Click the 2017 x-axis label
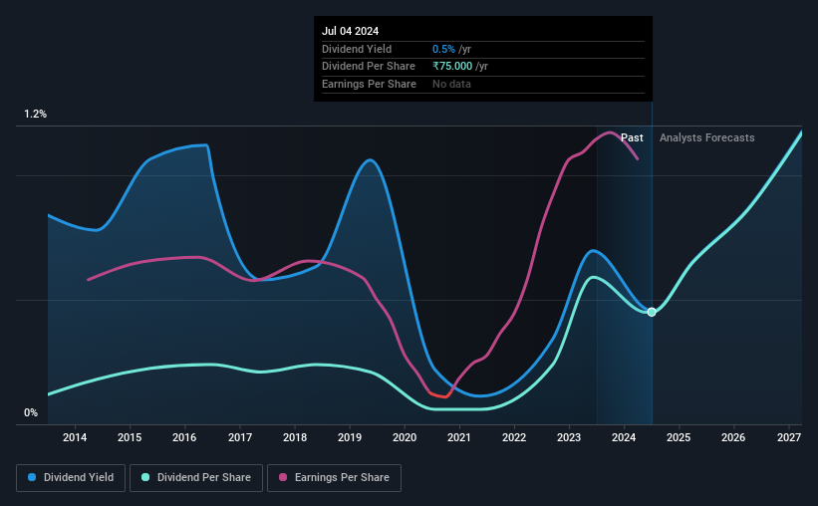The image size is (818, 506). 240,437
